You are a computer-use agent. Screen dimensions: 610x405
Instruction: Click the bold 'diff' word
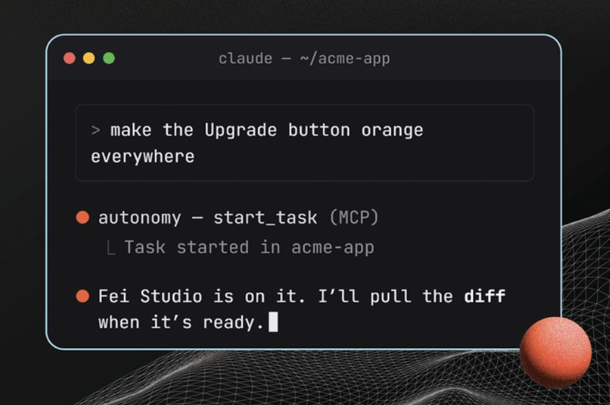click(485, 296)
